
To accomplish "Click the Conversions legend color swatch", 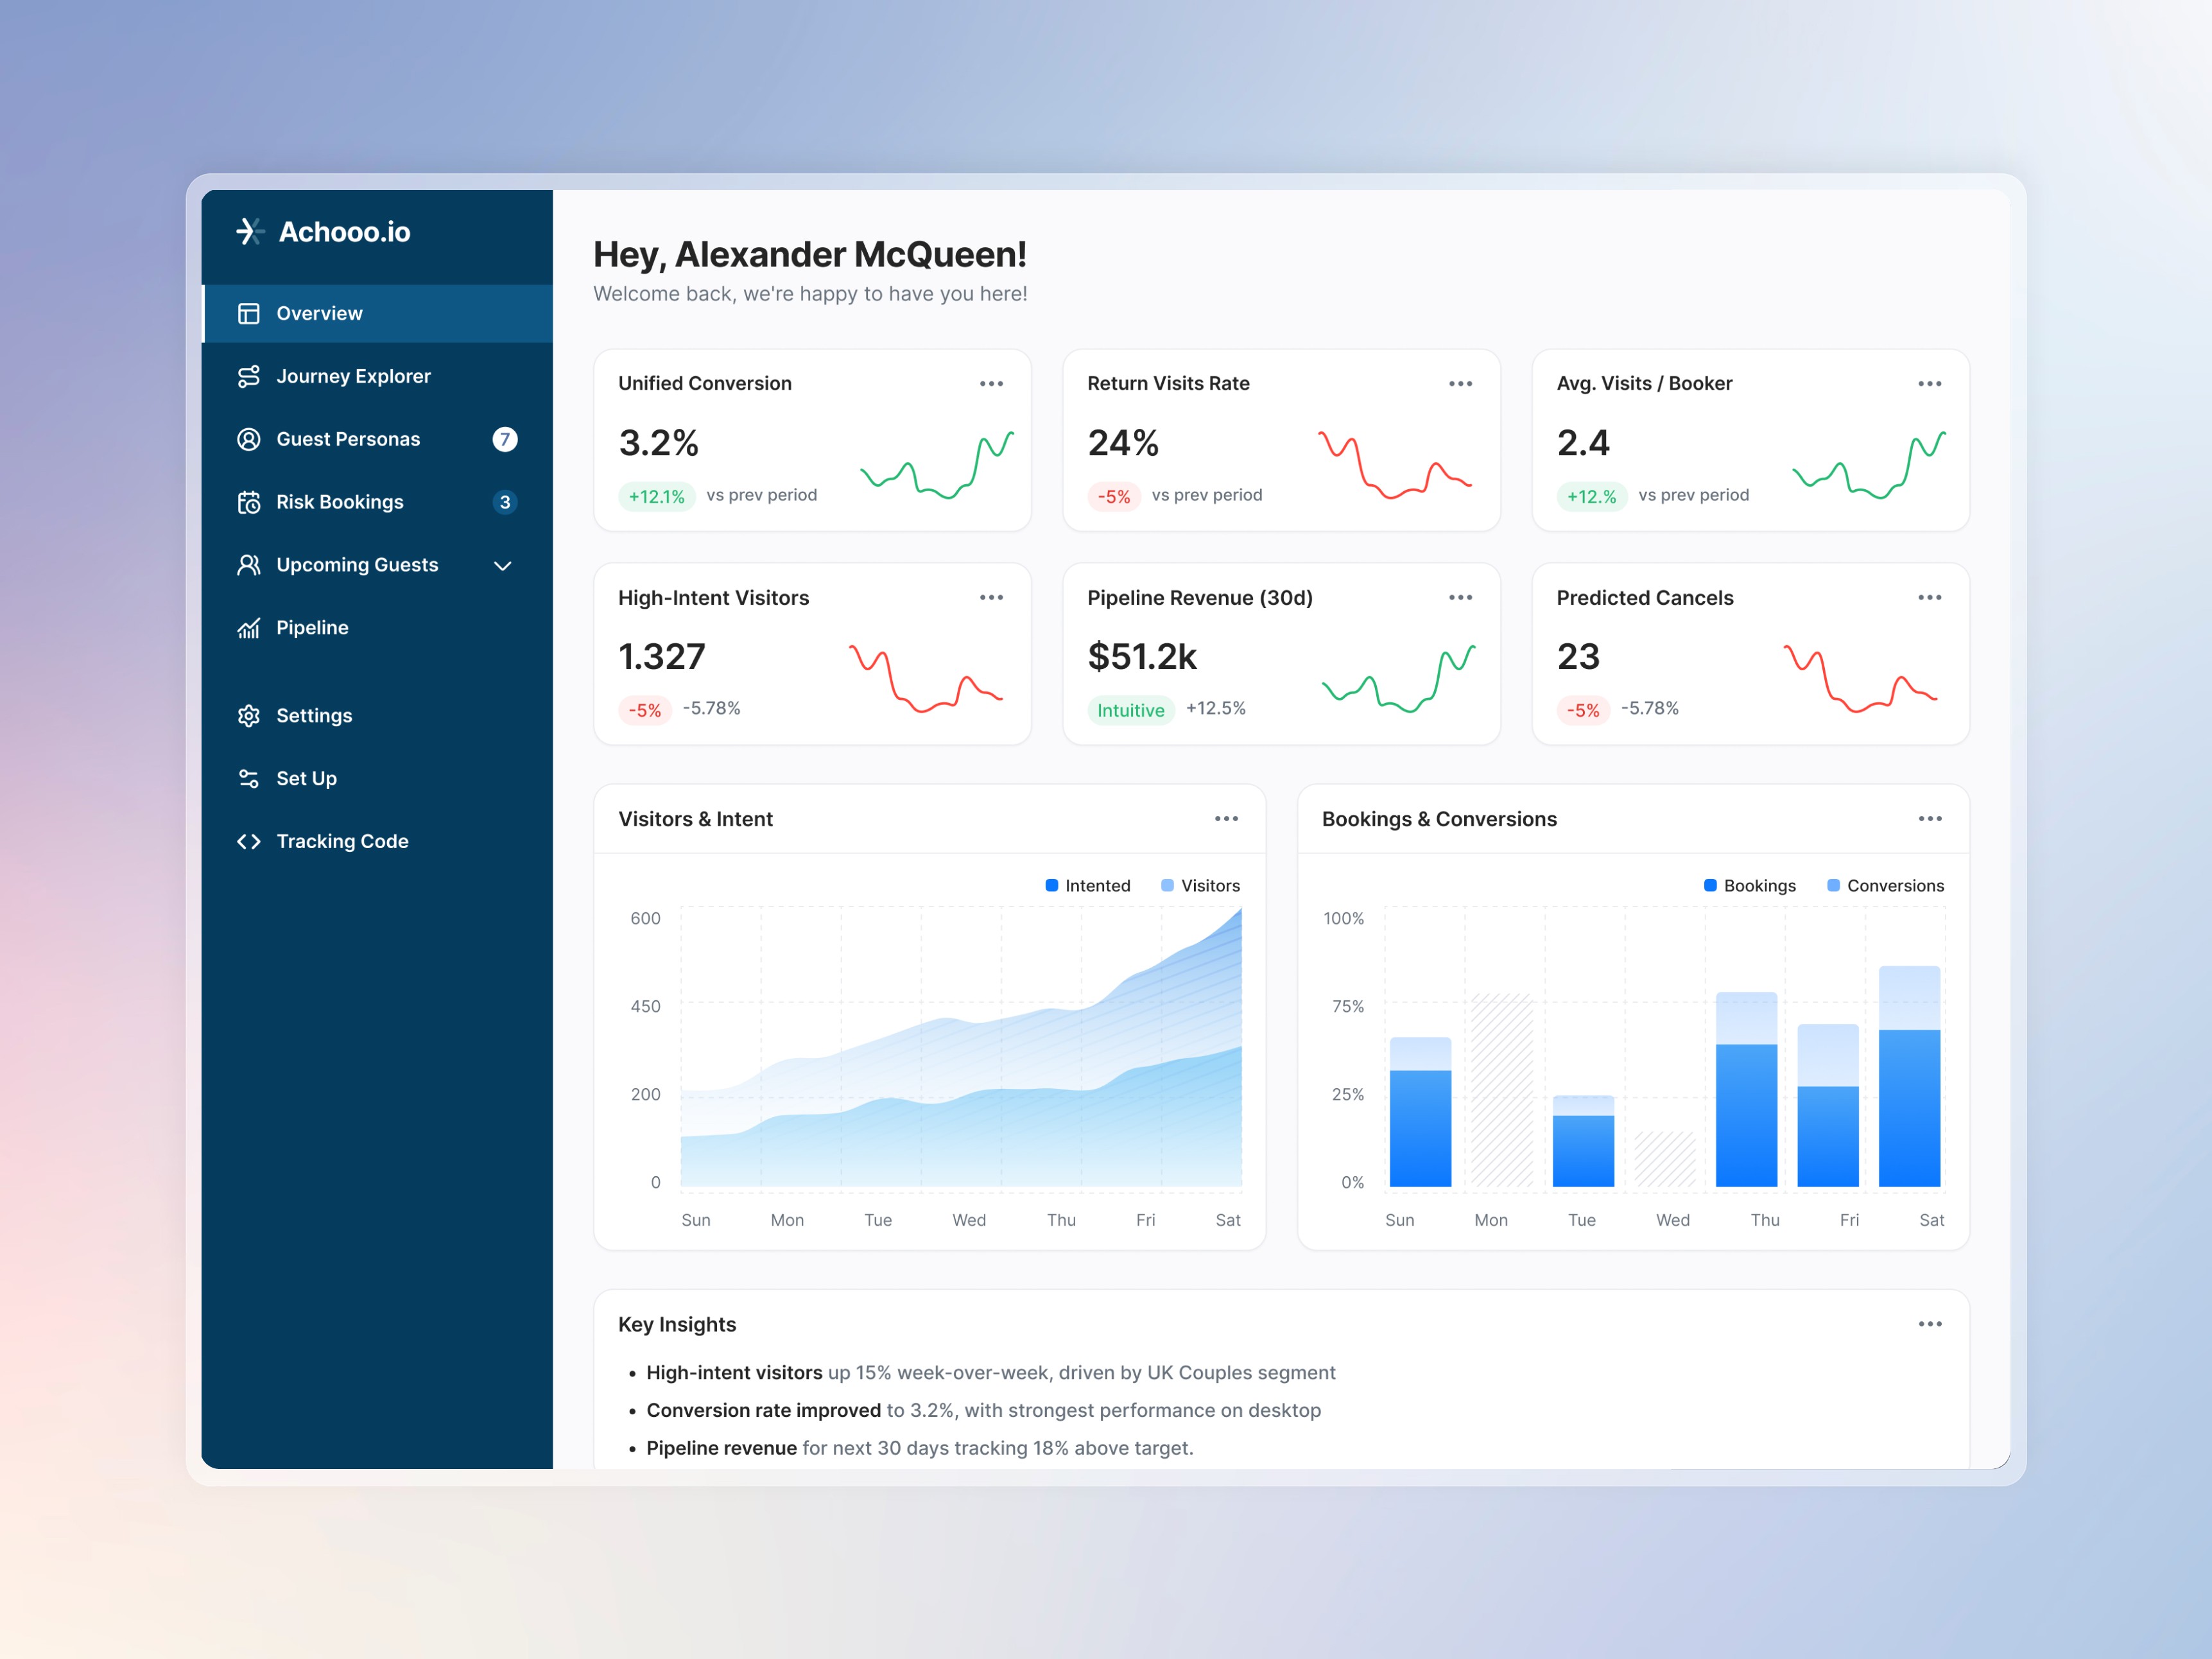I will [x=1833, y=886].
